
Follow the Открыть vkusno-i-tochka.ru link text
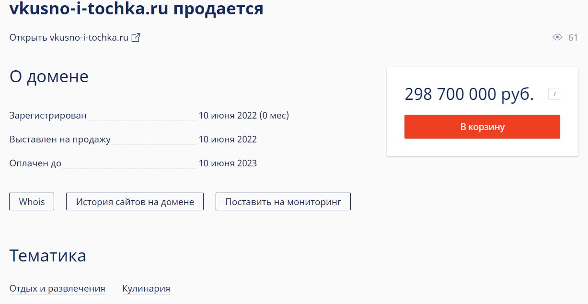tap(69, 38)
